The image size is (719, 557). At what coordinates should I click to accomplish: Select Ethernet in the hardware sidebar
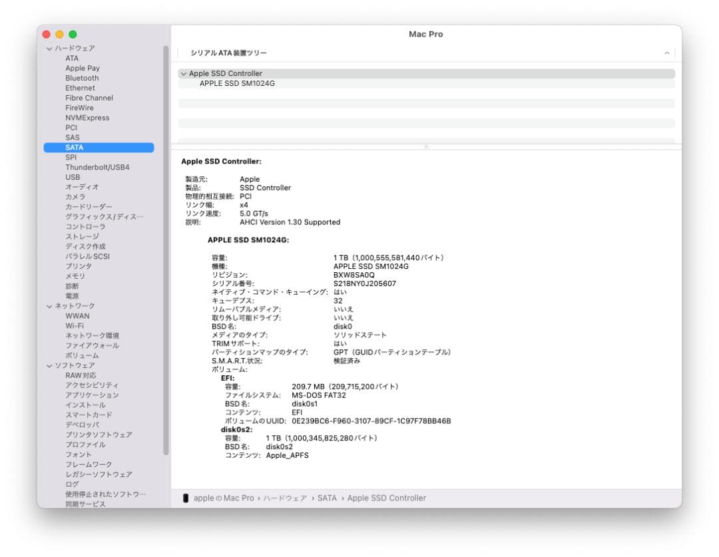[x=79, y=88]
